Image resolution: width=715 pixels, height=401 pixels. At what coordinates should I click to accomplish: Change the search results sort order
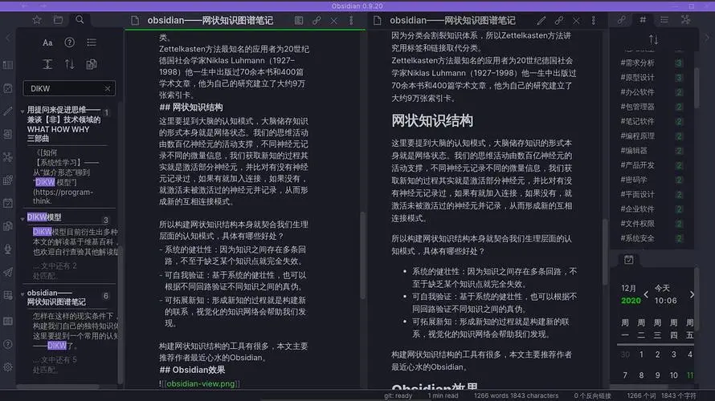tap(69, 64)
